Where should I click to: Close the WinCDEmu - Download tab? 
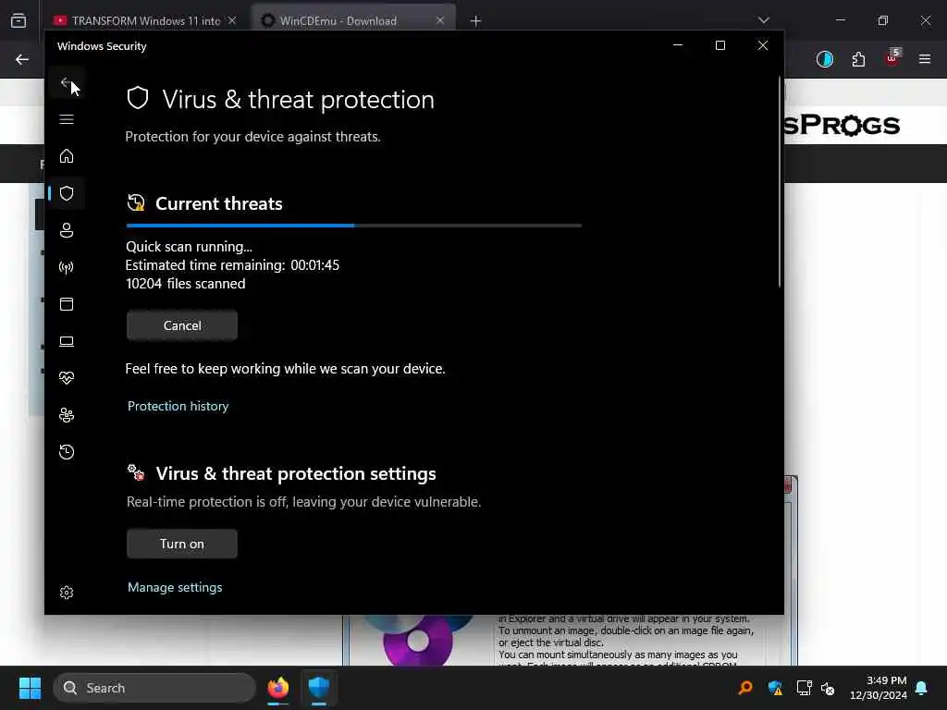tap(439, 20)
